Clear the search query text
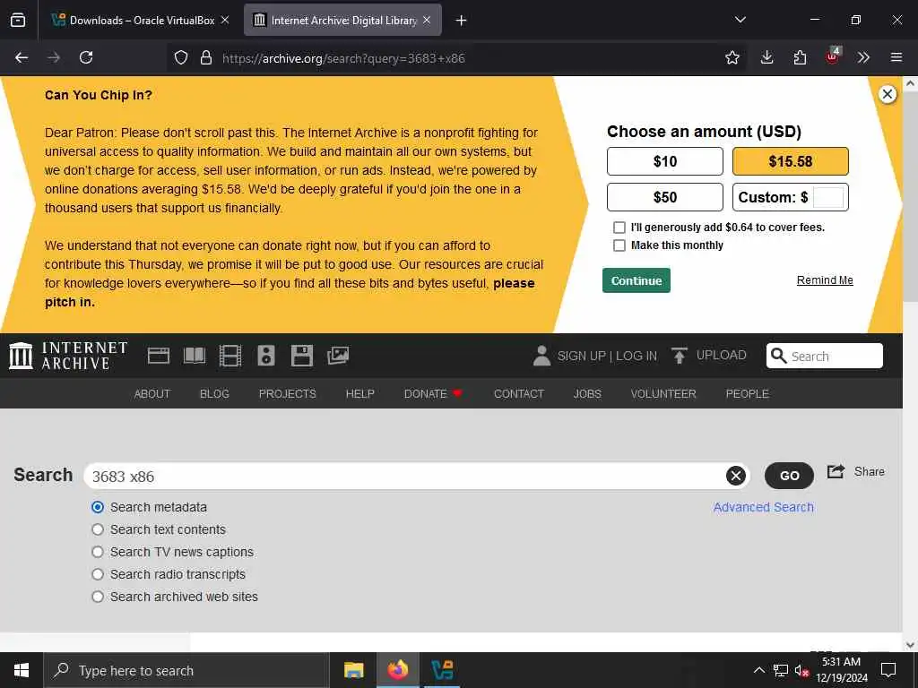 [736, 477]
